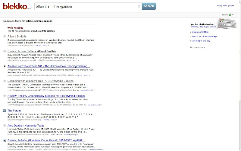The width and height of the screenshot is (241, 151).
Task: Click favicon beside Windows Thin PC result
Action: (5, 81)
